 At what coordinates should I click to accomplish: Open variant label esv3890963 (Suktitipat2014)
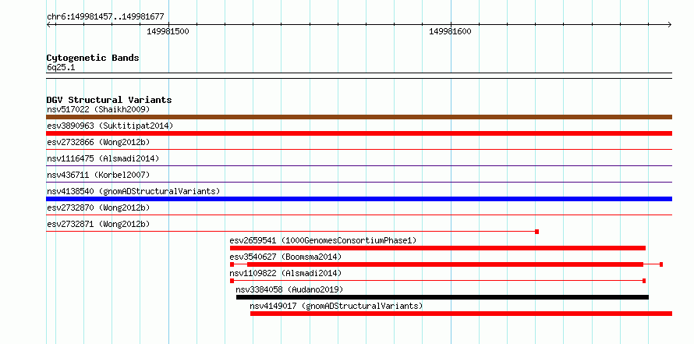[x=110, y=126]
